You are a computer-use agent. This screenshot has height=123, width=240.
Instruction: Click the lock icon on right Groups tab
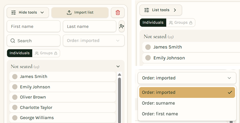191,23
